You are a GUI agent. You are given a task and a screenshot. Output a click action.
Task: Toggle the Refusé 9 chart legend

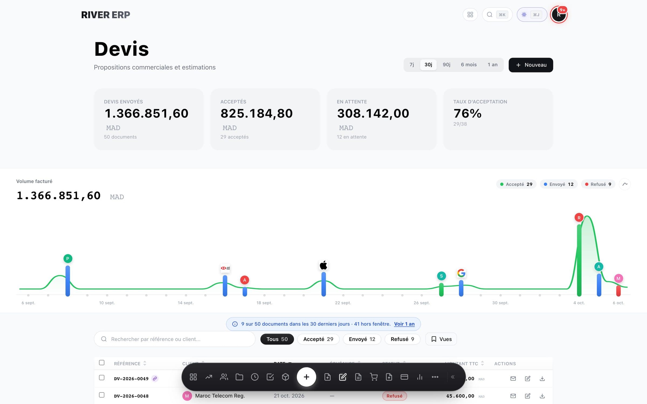pyautogui.click(x=598, y=184)
